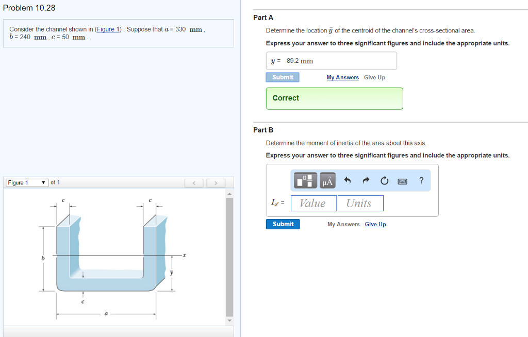528x337 pixels.
Task: Click the text 'Determine the location' in Part A
Action: pyautogui.click(x=296, y=30)
